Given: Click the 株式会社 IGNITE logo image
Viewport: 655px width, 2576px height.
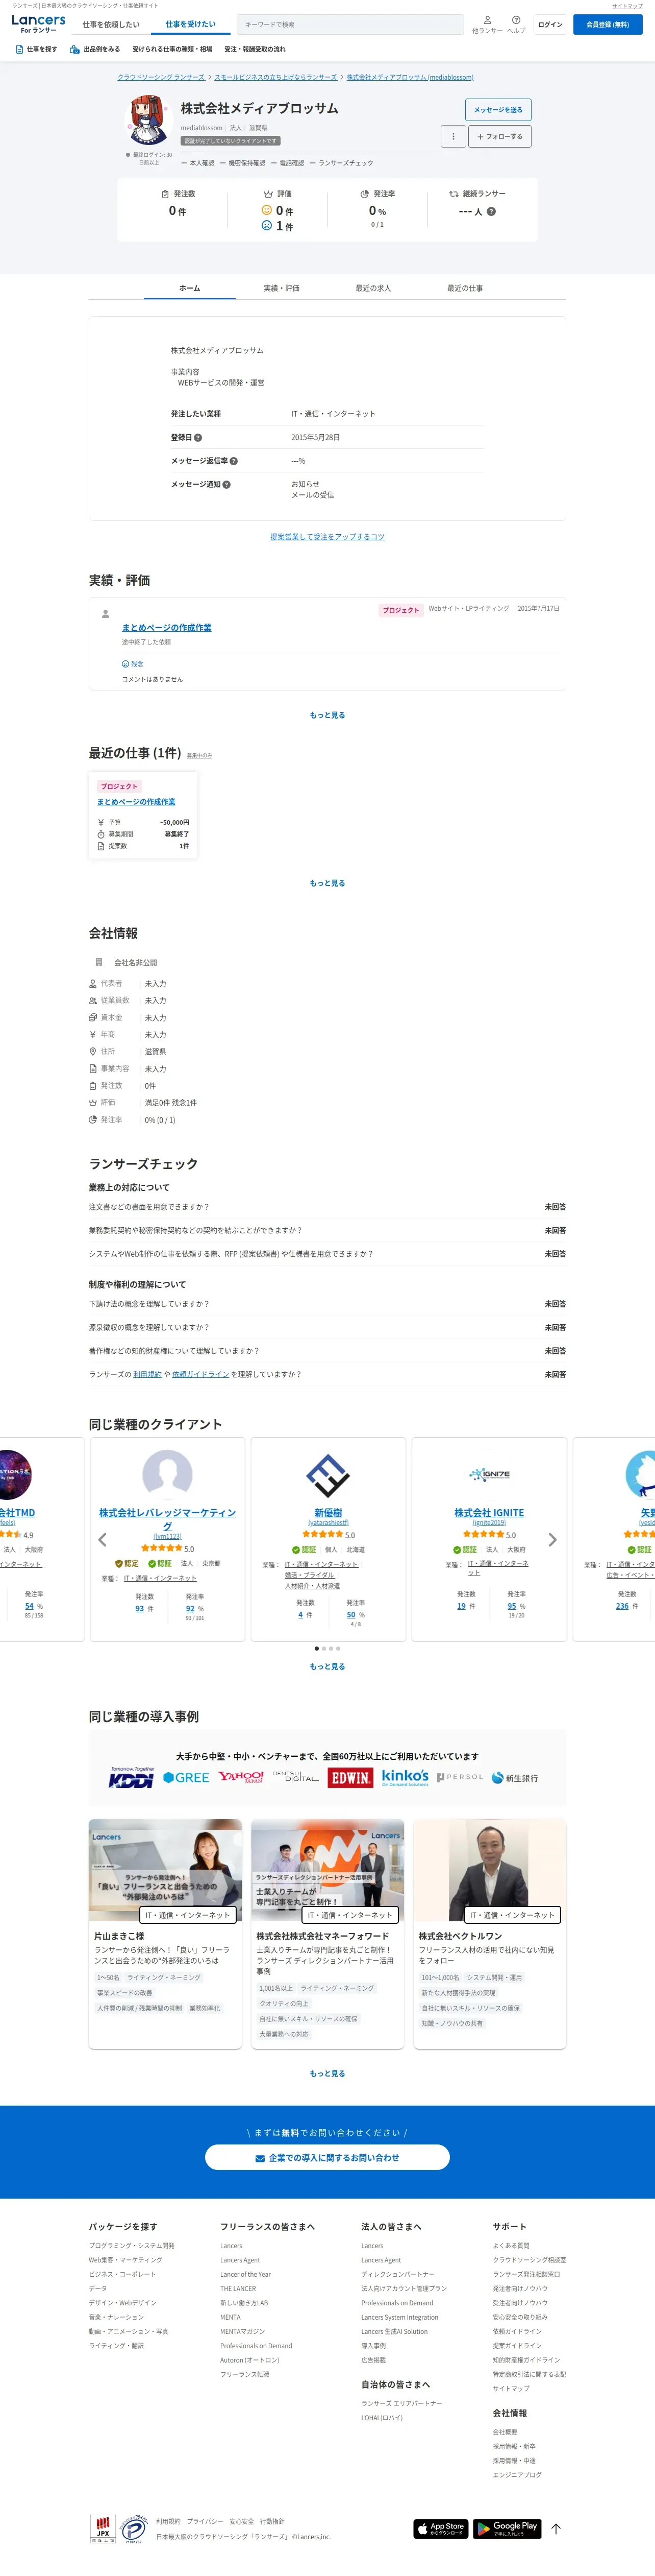Looking at the screenshot, I should (489, 1474).
